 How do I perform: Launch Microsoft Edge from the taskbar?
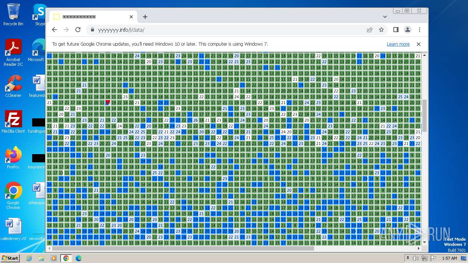click(79, 258)
